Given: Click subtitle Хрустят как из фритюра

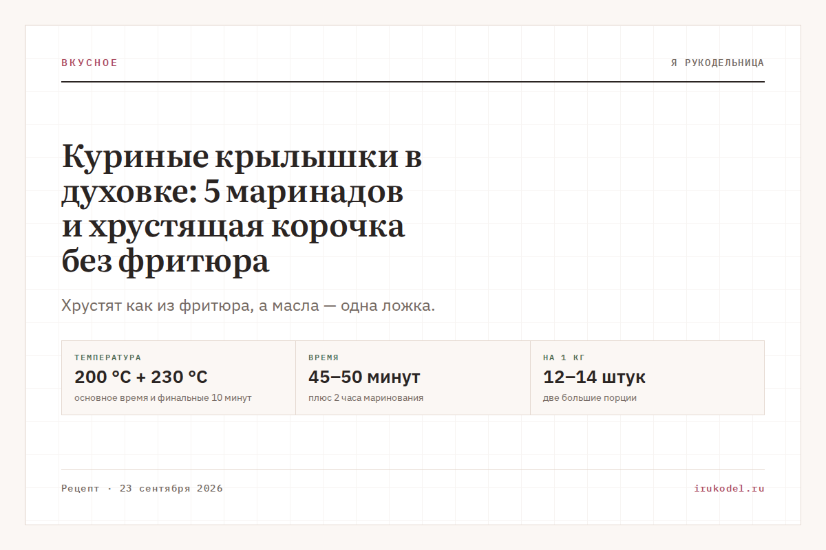Looking at the screenshot, I should [x=248, y=305].
